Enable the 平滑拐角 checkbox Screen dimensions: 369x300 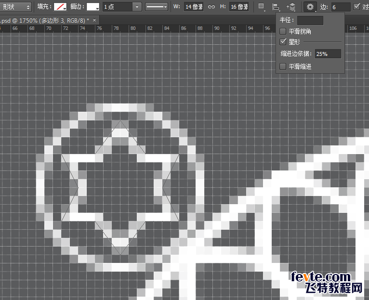click(x=283, y=31)
